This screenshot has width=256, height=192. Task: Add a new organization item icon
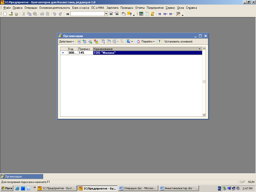pos(79,41)
